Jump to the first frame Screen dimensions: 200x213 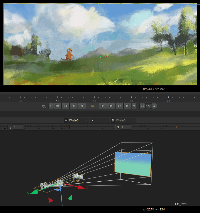pos(57,106)
